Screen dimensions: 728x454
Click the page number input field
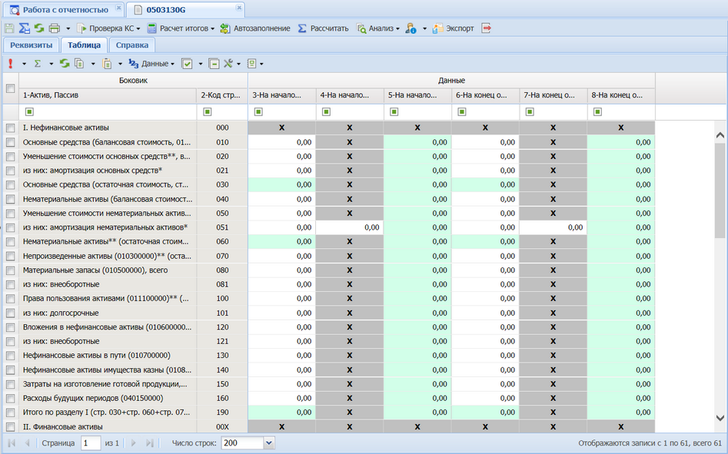91,443
